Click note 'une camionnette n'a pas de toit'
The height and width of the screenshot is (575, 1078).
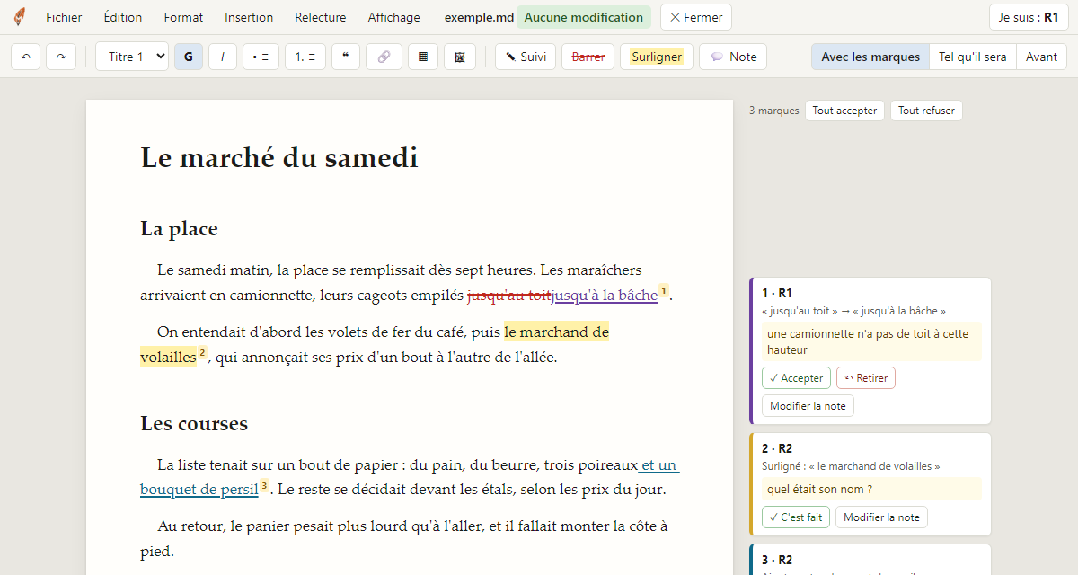[871, 341]
